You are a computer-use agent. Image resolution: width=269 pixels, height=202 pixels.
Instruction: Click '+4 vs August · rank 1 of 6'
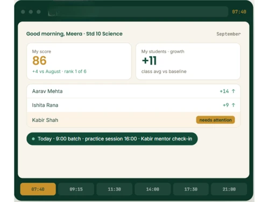(x=59, y=72)
